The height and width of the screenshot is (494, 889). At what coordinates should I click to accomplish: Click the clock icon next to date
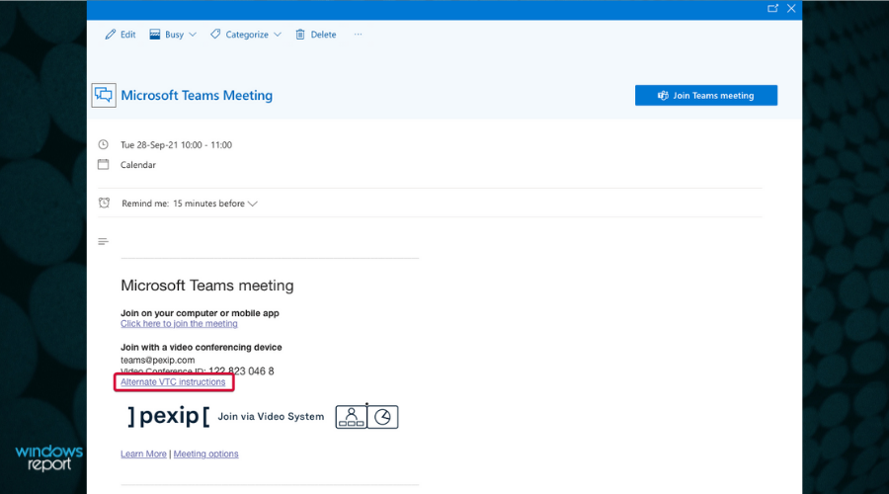tap(103, 144)
